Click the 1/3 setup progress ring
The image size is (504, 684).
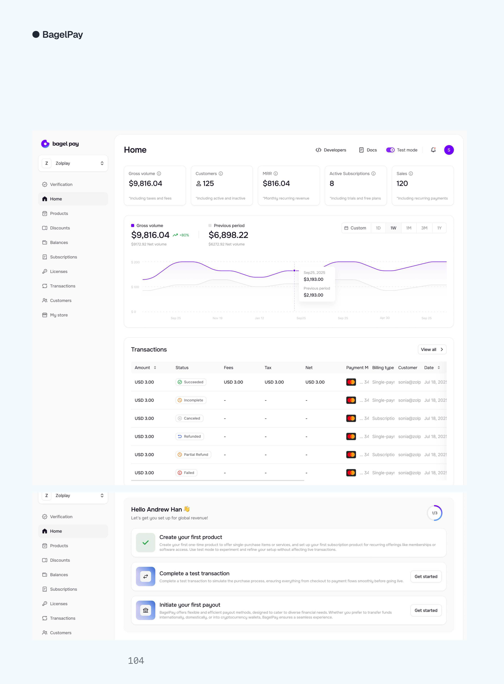pos(434,513)
